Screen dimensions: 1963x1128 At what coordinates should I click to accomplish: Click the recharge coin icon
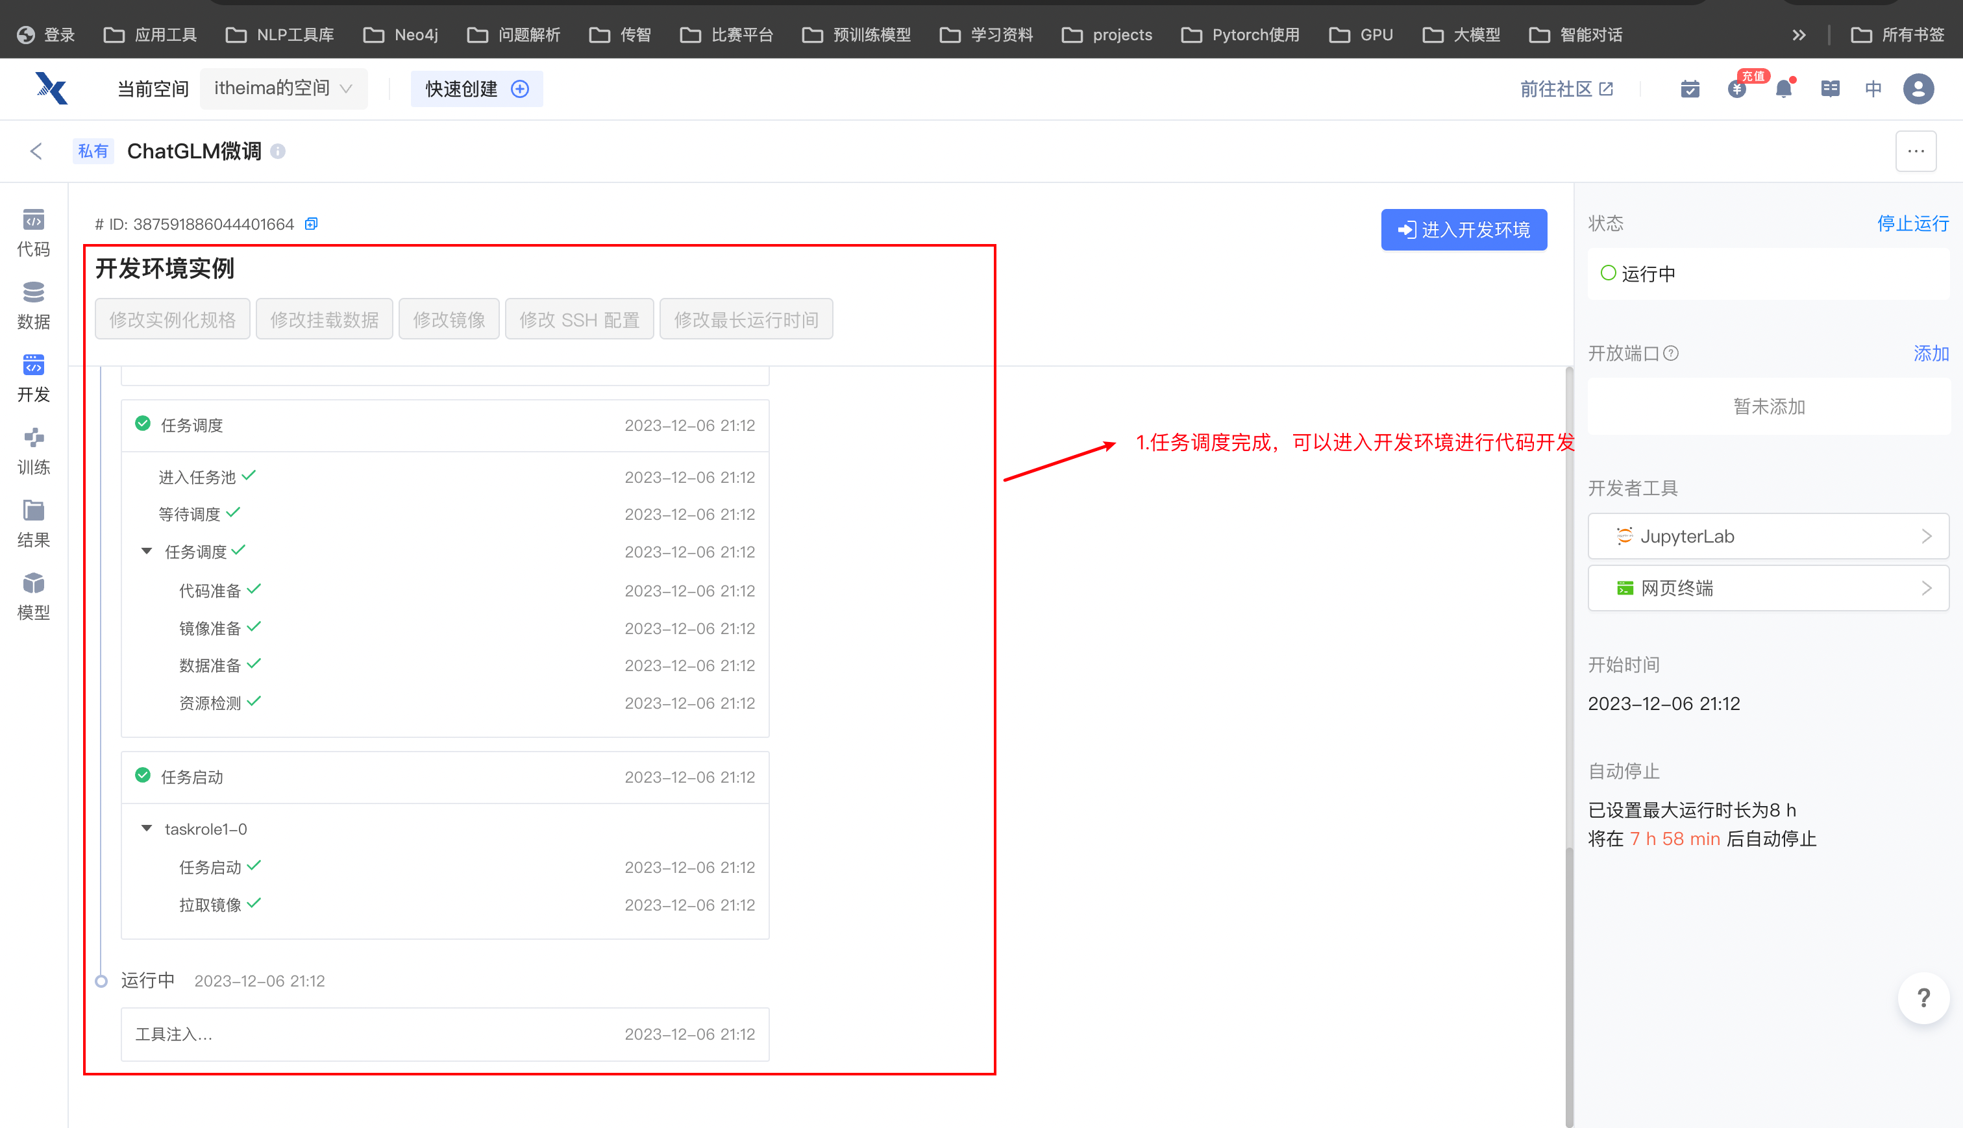(x=1737, y=89)
